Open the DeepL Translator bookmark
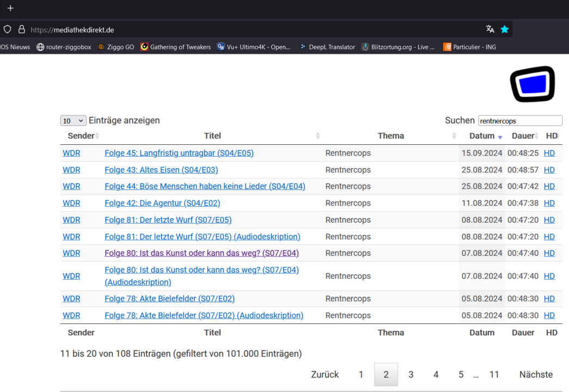This screenshot has width=569, height=392. point(327,47)
